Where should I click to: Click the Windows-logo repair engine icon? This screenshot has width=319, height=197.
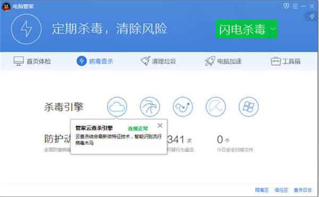[249, 107]
